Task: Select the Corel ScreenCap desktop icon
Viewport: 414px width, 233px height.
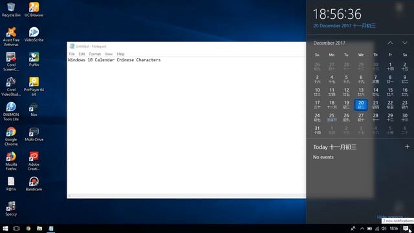Action: pyautogui.click(x=11, y=61)
